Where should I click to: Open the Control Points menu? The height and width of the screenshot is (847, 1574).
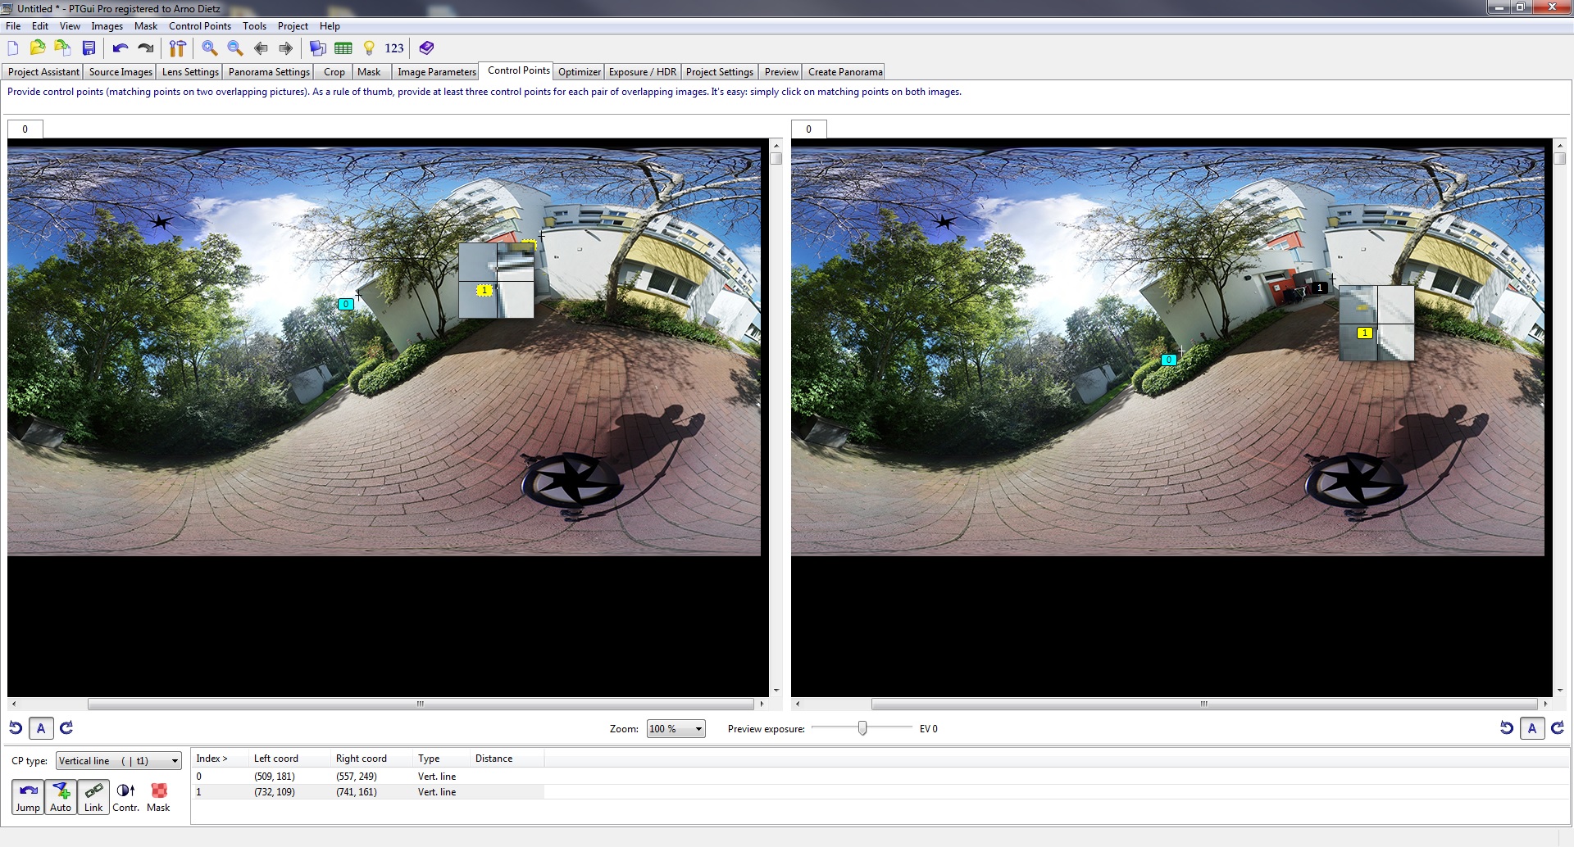tap(199, 26)
